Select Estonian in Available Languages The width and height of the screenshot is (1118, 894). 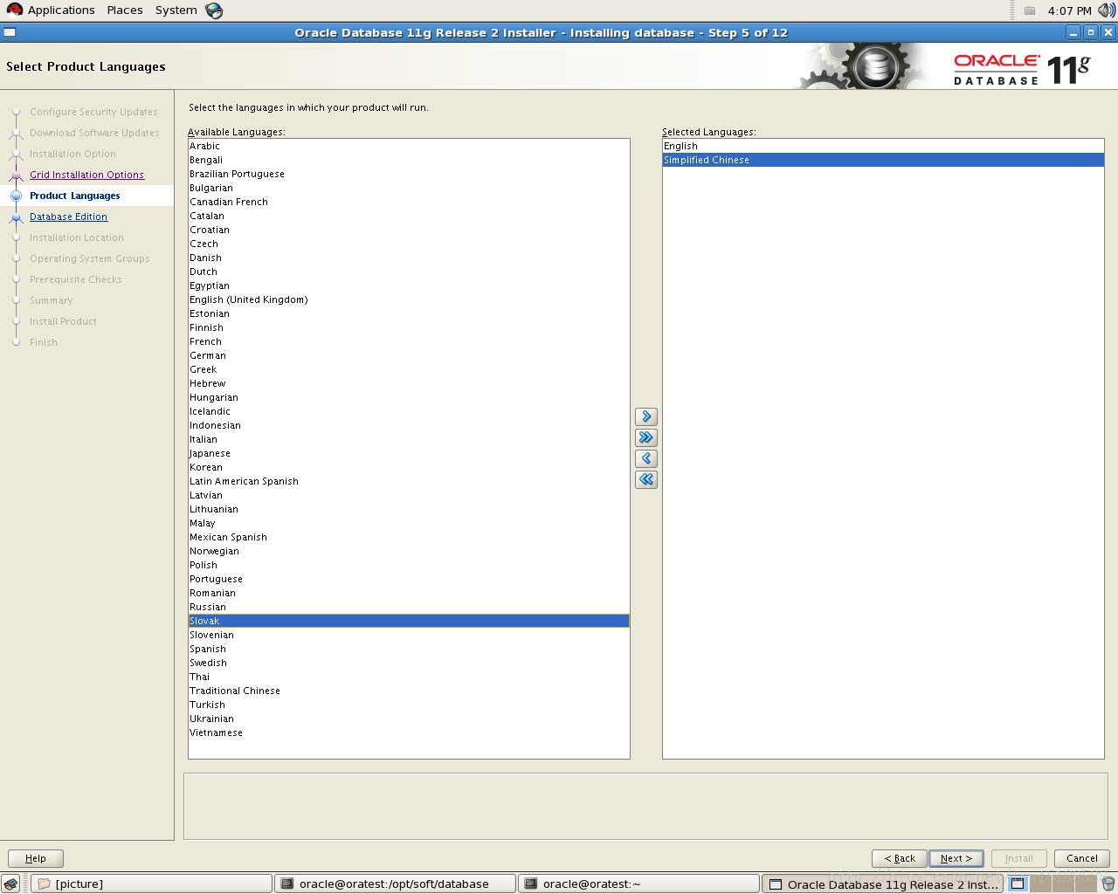tap(409, 313)
